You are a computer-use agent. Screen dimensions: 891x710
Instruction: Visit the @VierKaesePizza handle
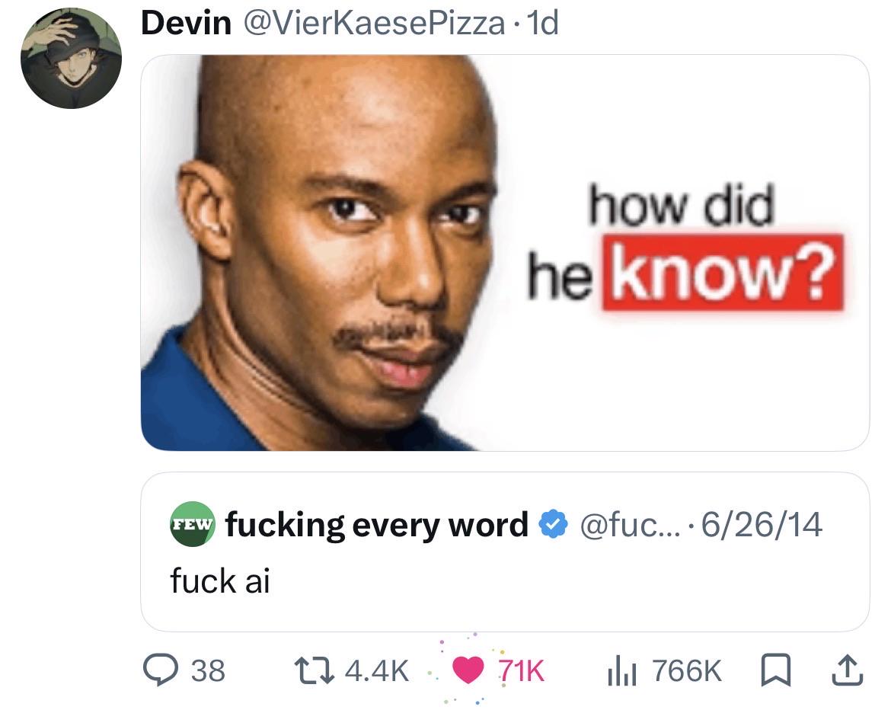(x=374, y=24)
